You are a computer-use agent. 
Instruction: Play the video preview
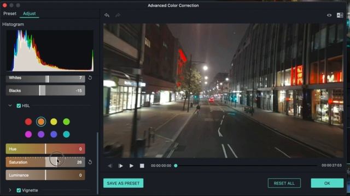coord(131,166)
